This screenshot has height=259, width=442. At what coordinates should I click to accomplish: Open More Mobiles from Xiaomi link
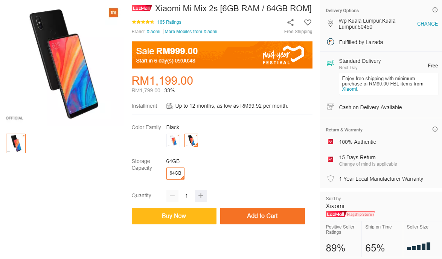point(191,32)
